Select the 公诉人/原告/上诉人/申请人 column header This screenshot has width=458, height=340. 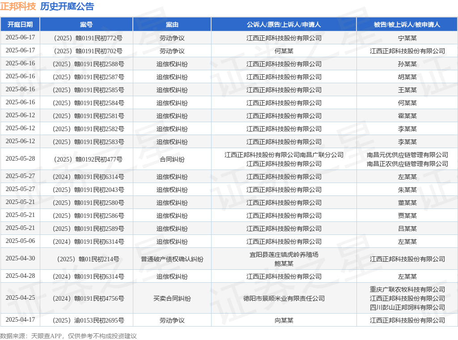point(284,25)
